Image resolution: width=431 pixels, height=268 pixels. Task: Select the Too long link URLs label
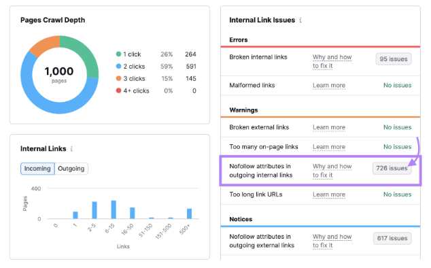point(256,195)
